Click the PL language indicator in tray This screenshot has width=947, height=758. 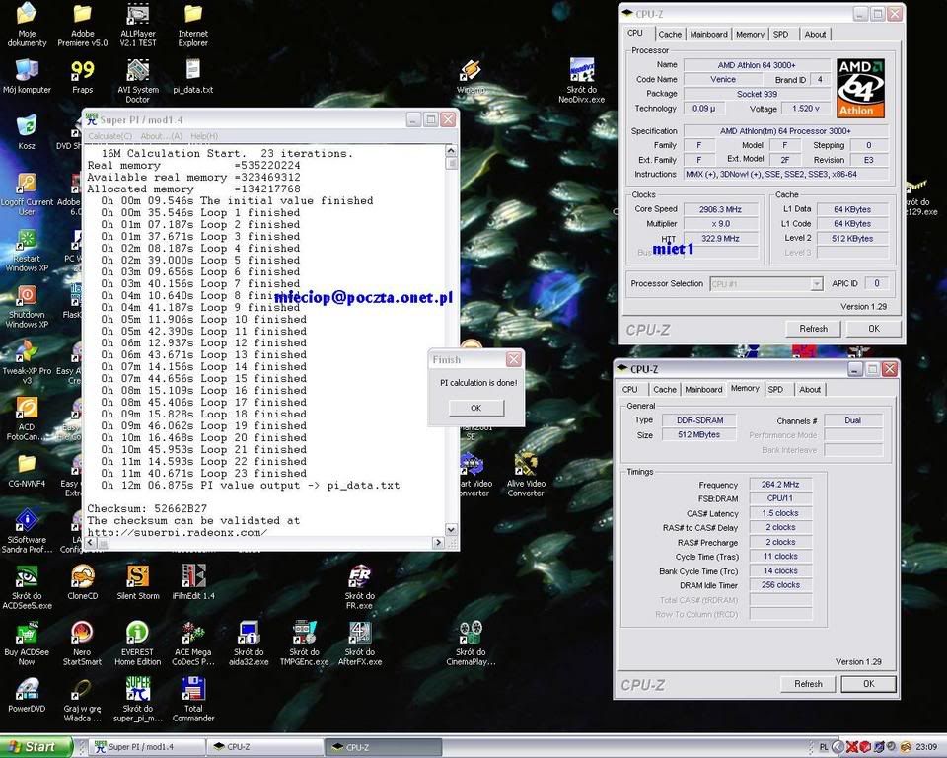(x=823, y=748)
